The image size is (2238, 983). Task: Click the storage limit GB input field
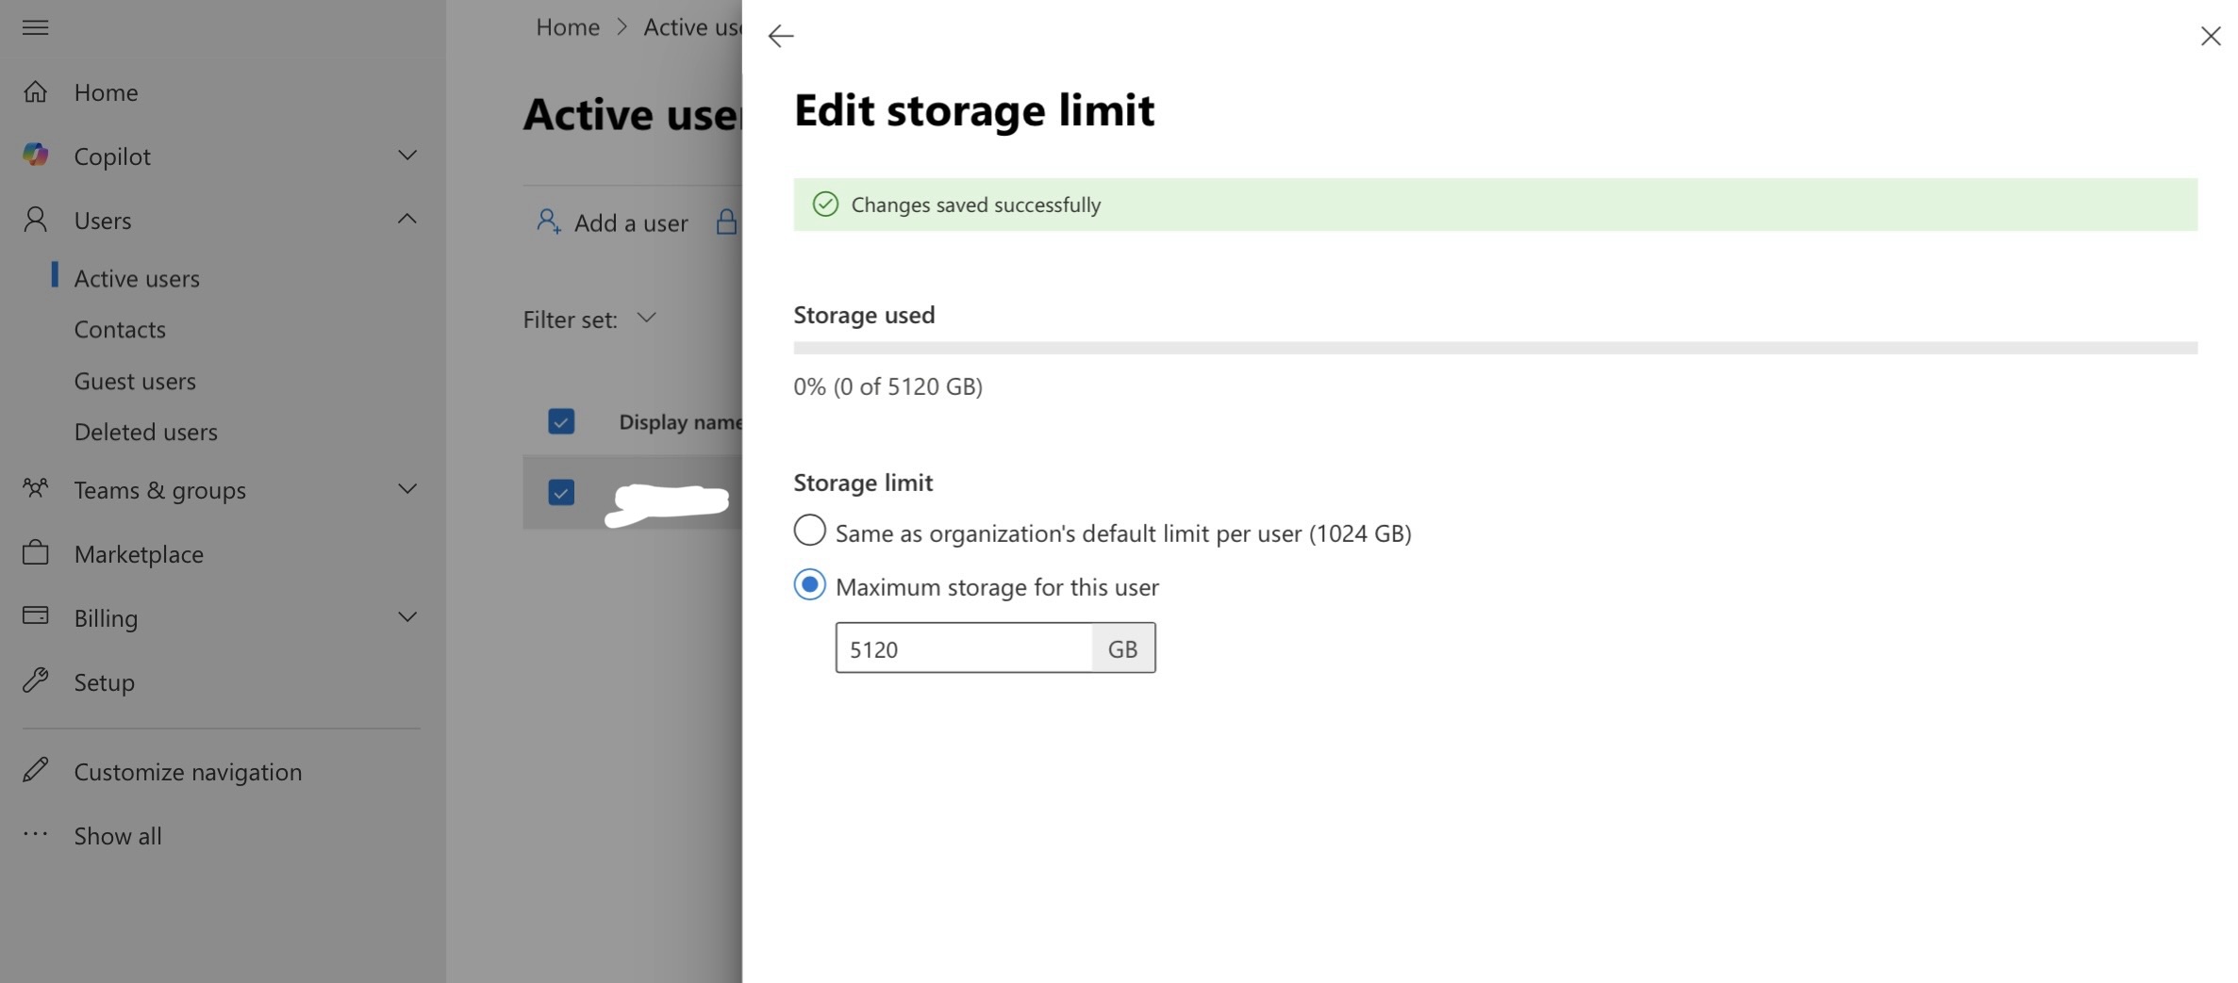tap(963, 648)
